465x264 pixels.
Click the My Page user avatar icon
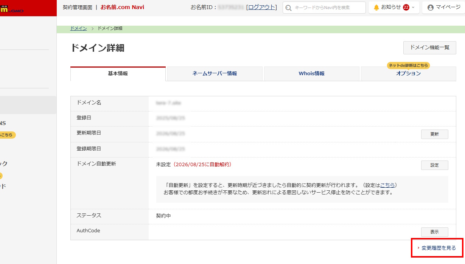[x=430, y=8]
